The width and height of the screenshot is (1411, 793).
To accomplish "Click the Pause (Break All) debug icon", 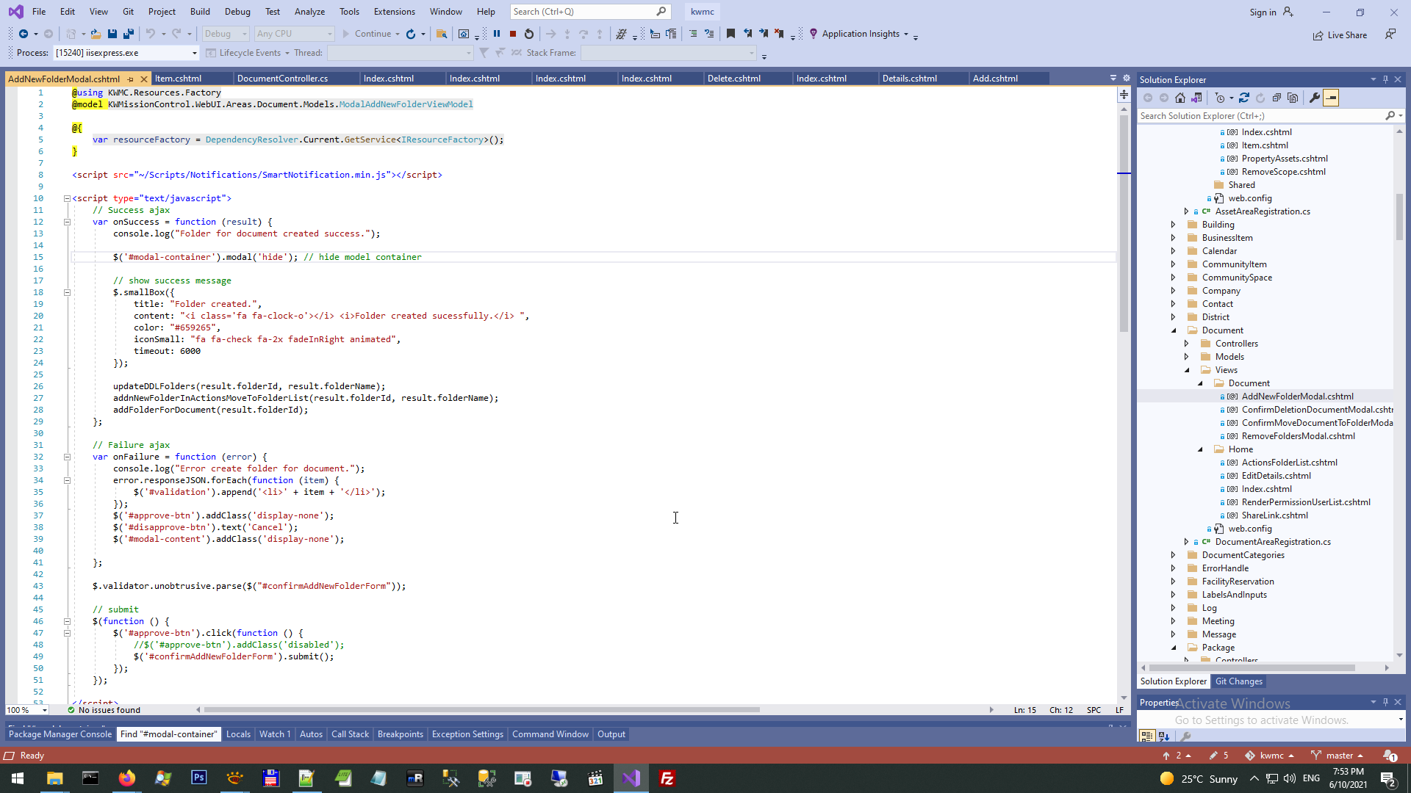I will pos(497,34).
